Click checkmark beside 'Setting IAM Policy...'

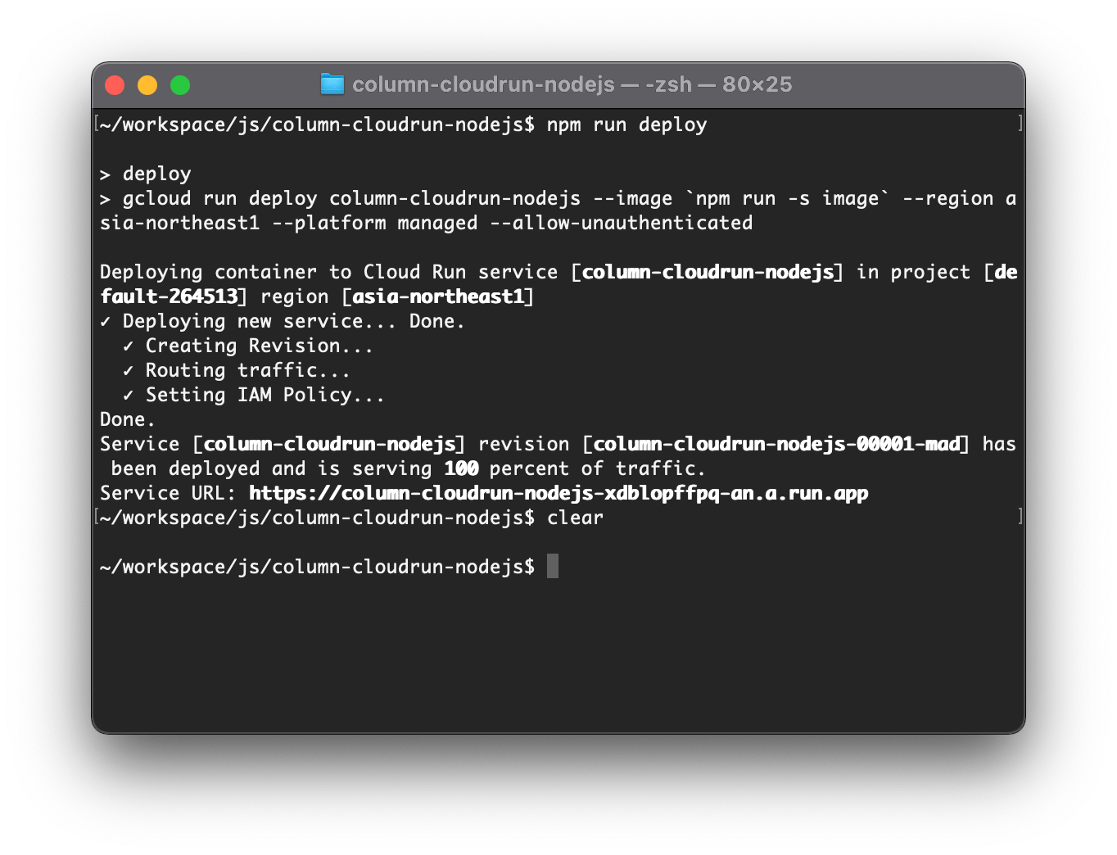point(128,395)
